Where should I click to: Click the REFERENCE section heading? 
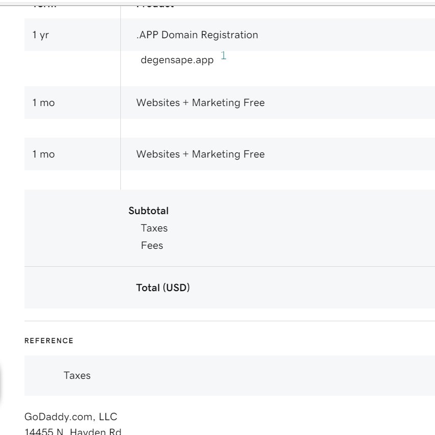click(49, 341)
